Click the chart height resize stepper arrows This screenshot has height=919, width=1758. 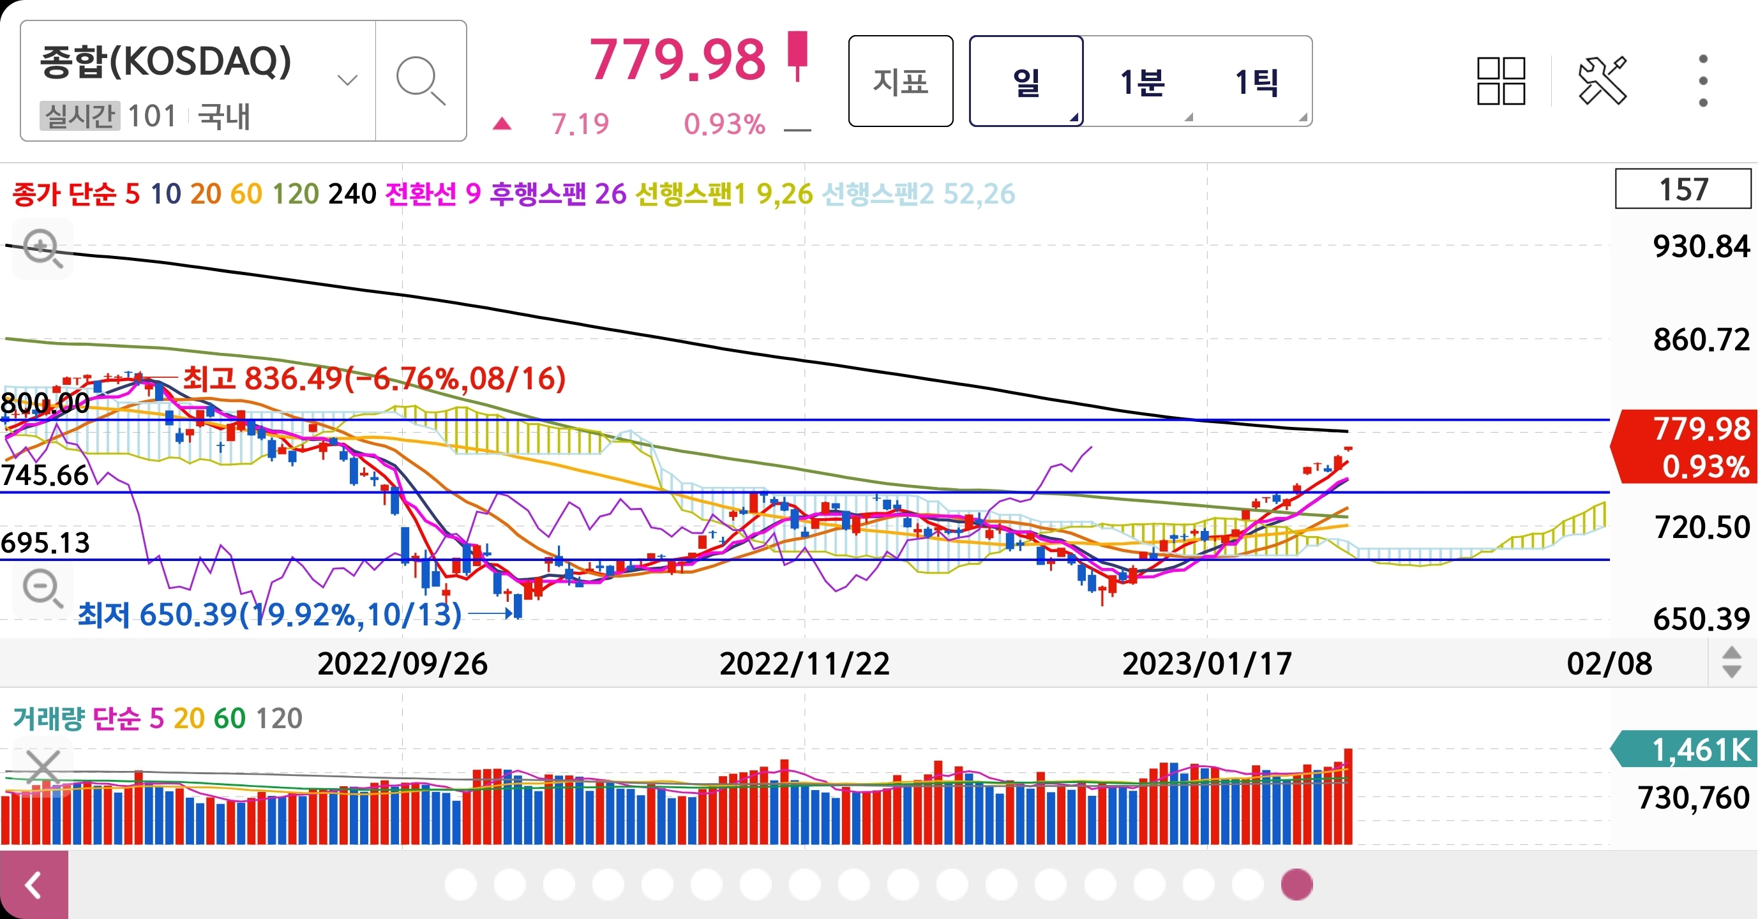pos(1731,662)
